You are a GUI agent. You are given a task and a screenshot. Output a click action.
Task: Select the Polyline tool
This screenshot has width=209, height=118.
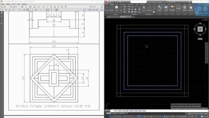point(111,8)
